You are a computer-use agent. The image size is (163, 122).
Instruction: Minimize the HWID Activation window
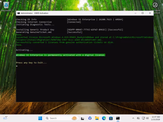(135, 13)
